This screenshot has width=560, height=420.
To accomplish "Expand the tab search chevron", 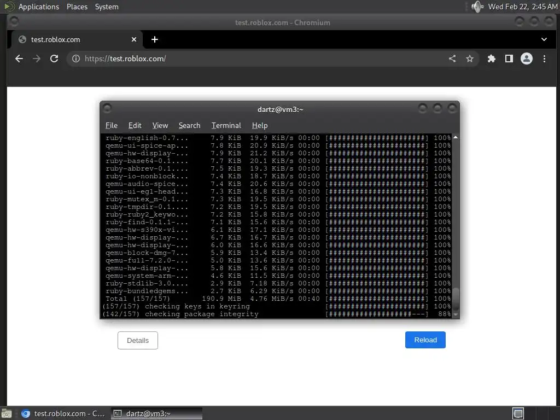I will coord(544,39).
